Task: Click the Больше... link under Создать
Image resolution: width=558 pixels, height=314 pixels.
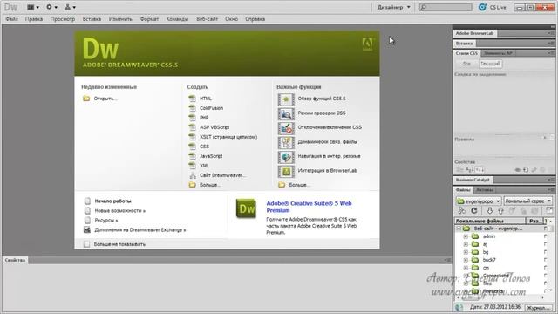Action: coord(210,185)
